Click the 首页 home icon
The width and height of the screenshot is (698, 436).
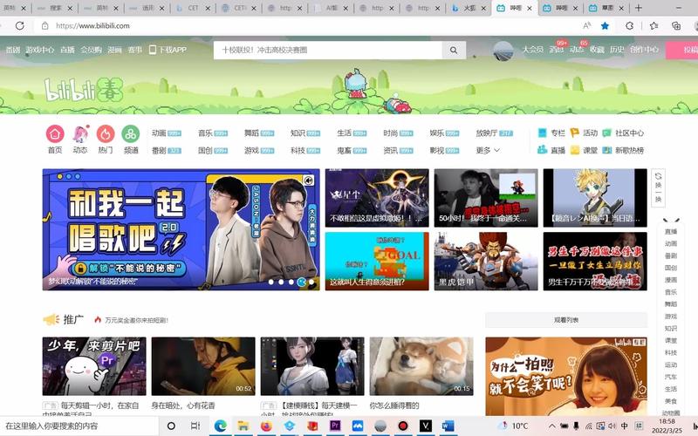pyautogui.click(x=55, y=133)
